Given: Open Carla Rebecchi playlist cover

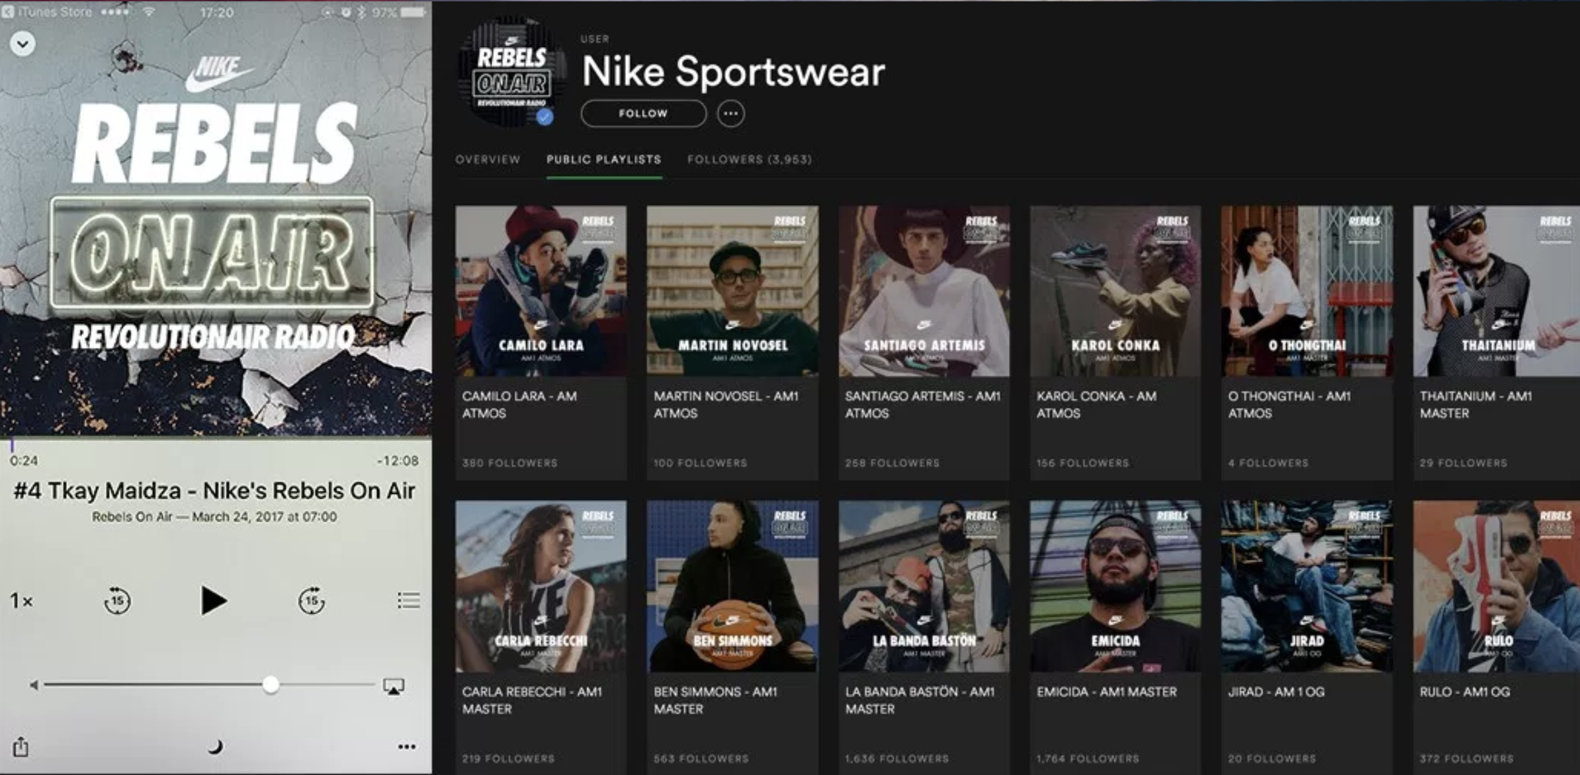Looking at the screenshot, I should coord(541,587).
